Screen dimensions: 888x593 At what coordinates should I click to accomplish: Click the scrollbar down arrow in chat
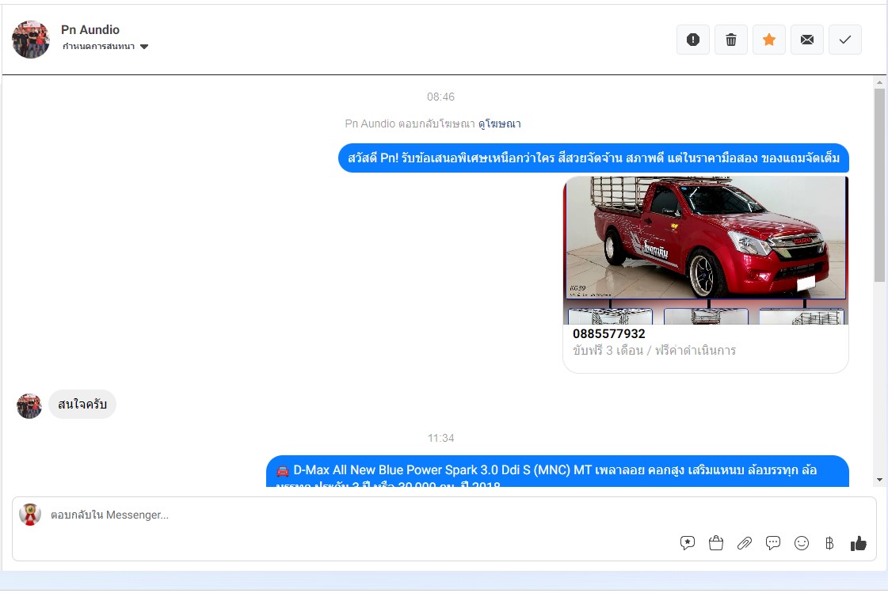[879, 480]
